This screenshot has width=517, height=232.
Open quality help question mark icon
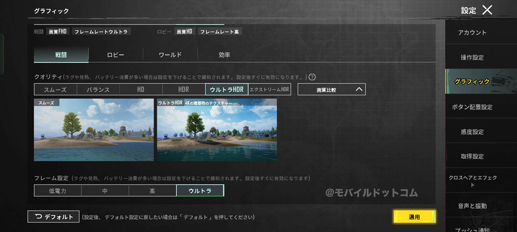(312, 77)
